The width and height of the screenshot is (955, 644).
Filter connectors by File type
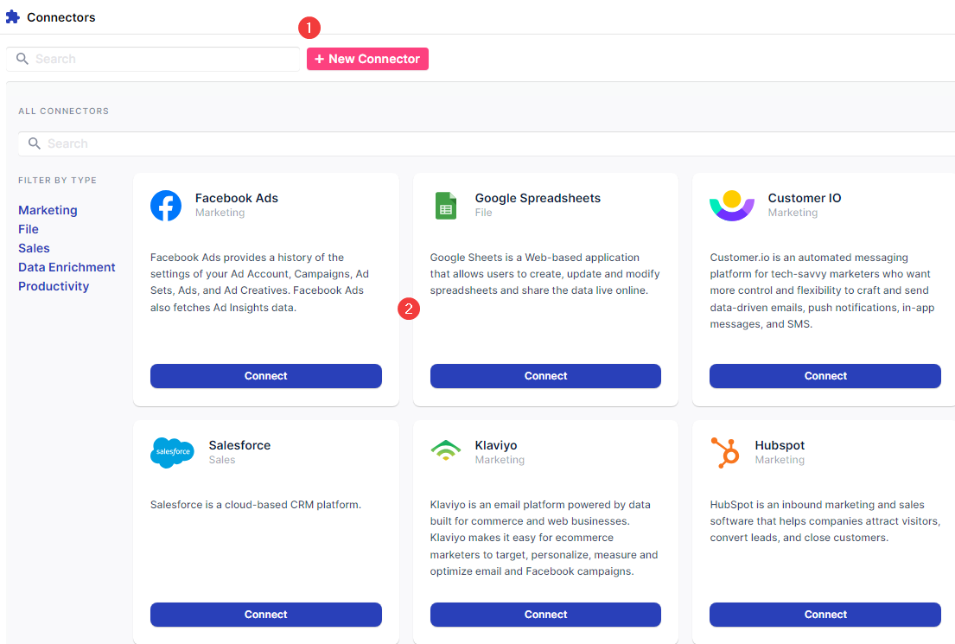pos(29,229)
